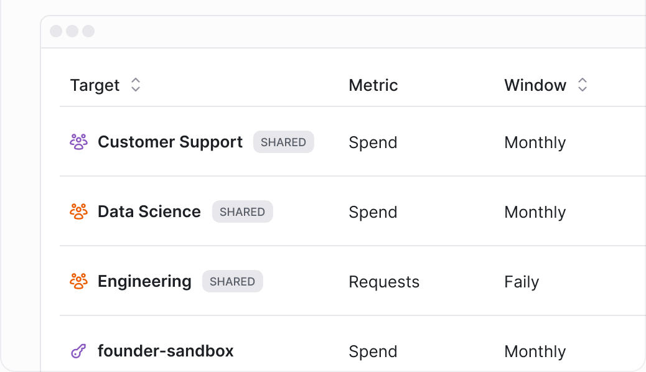Click the SHARED badge on Customer Support
This screenshot has width=646, height=372.
pos(283,142)
